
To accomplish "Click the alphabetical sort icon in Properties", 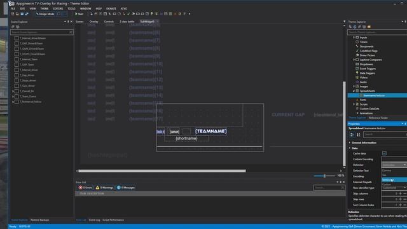I will tap(359, 134).
